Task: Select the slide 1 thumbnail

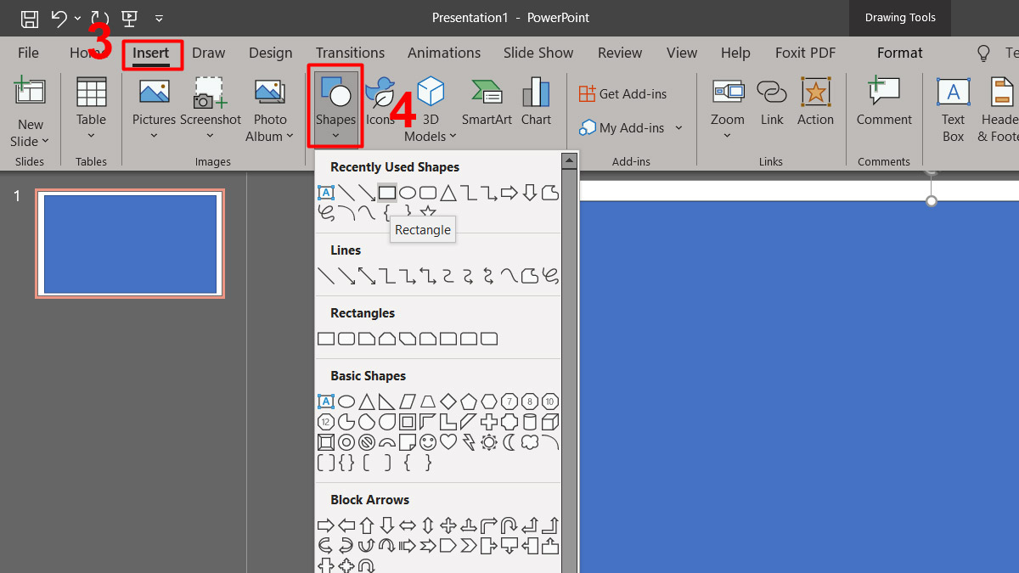Action: 129,243
